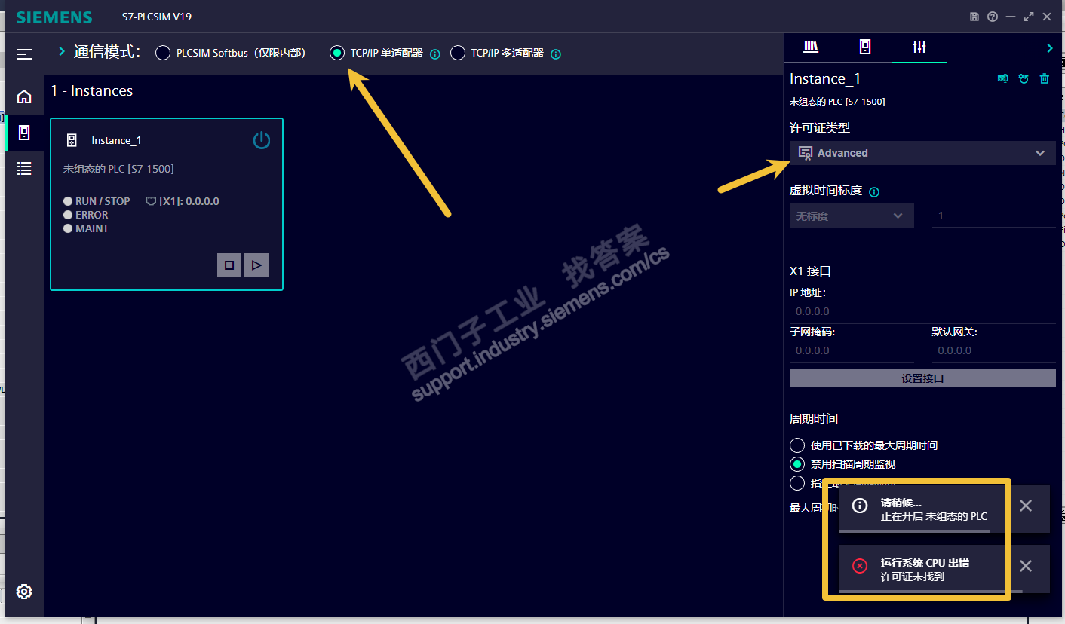Dismiss the 请稍候 notification

pos(1026,506)
